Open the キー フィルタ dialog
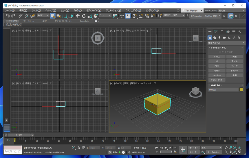Viewport: 249px width, 158px height. 214,152
